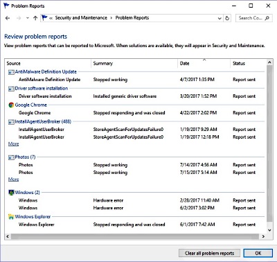Image resolution: width=277 pixels, height=262 pixels.
Task: Select Windows Explorer report row
Action: click(x=136, y=225)
